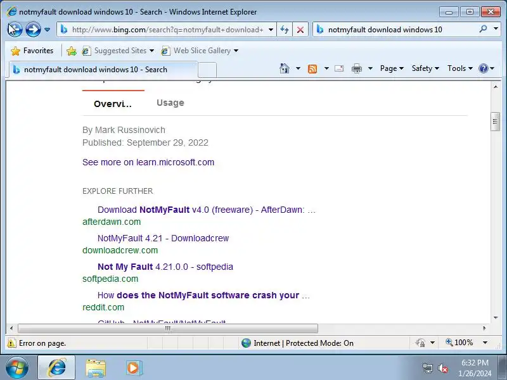The width and height of the screenshot is (507, 380).
Task: Click the magnifier search icon
Action: click(483, 29)
